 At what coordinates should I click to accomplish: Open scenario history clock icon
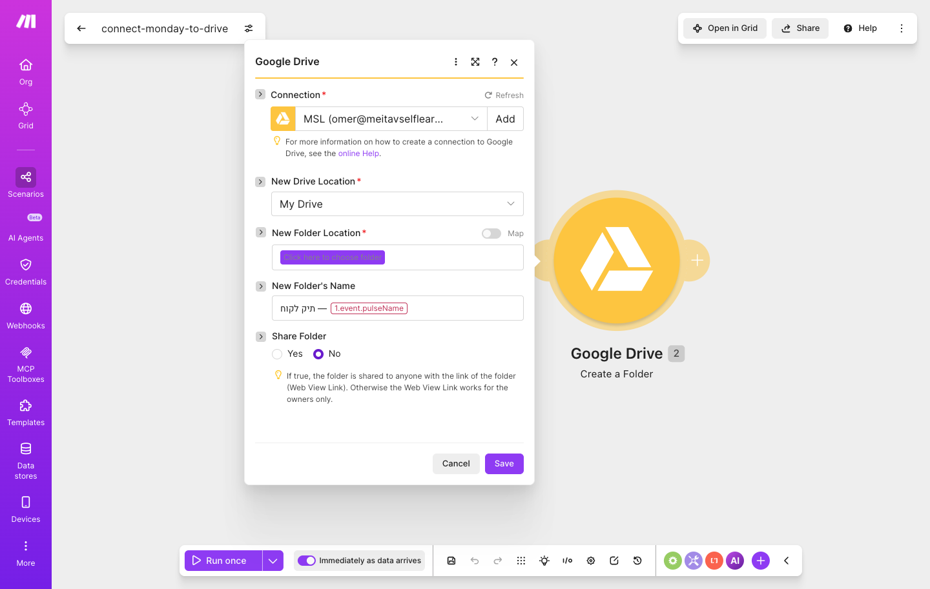[x=637, y=561]
